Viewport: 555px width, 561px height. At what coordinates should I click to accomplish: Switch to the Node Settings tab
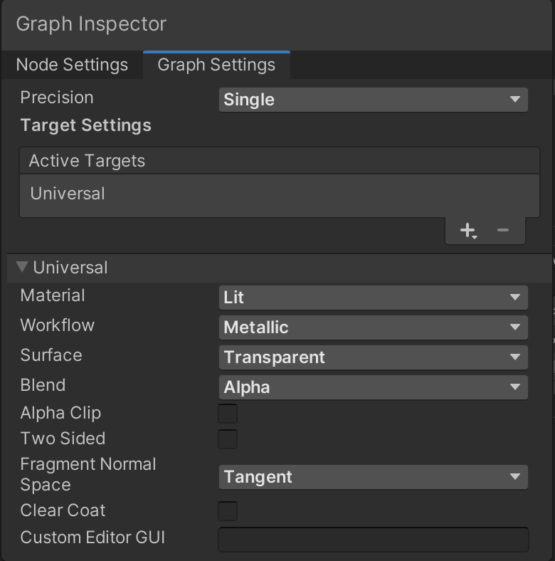tap(72, 65)
